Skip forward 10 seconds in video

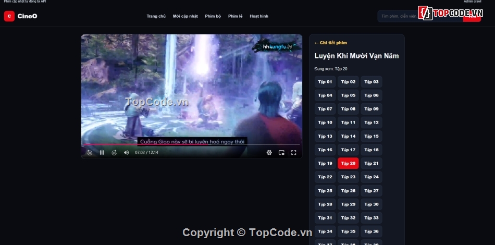point(114,153)
